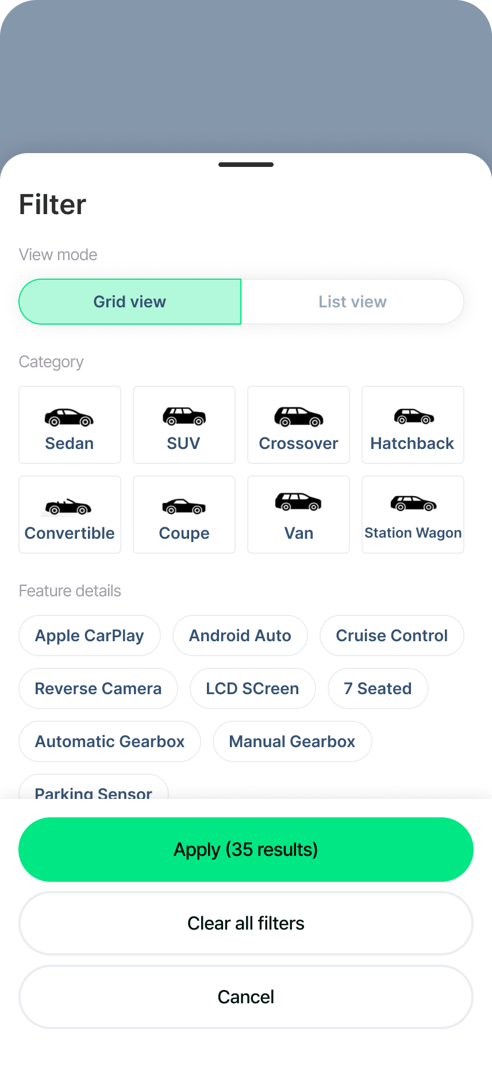Image resolution: width=492 pixels, height=1066 pixels.
Task: Cancel the filter sheet
Action: pos(246,997)
